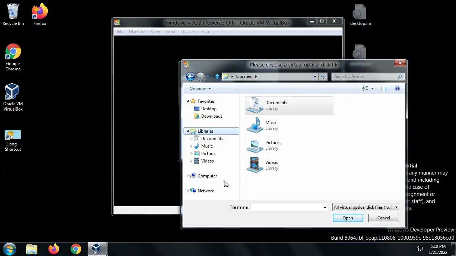Expand Pictures in navigation tree
Viewport: 456px width, 256px height.
tap(191, 154)
